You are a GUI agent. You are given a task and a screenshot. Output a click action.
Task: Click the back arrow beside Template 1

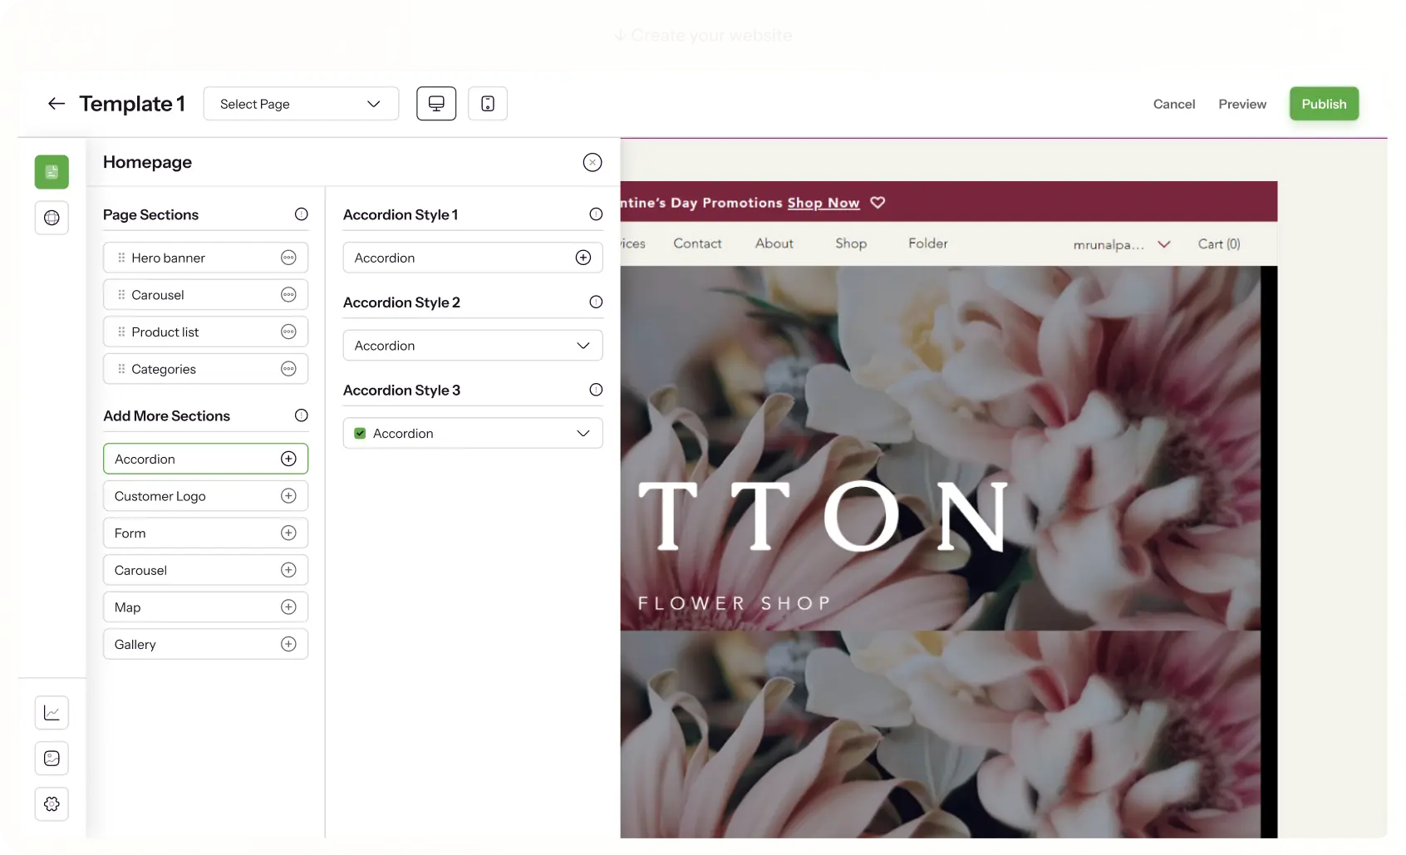click(57, 104)
